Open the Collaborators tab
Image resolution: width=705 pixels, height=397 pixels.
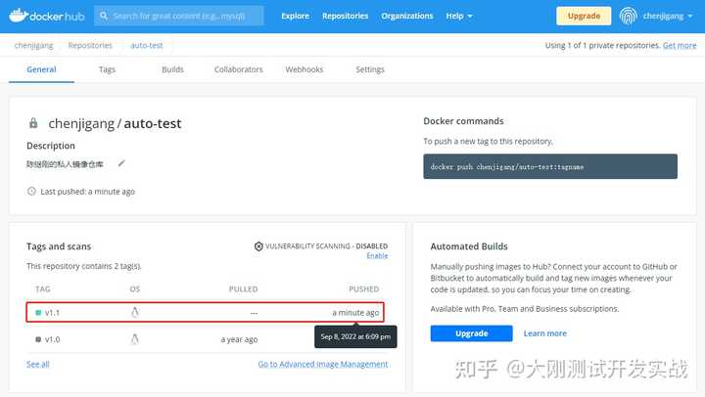(x=238, y=69)
